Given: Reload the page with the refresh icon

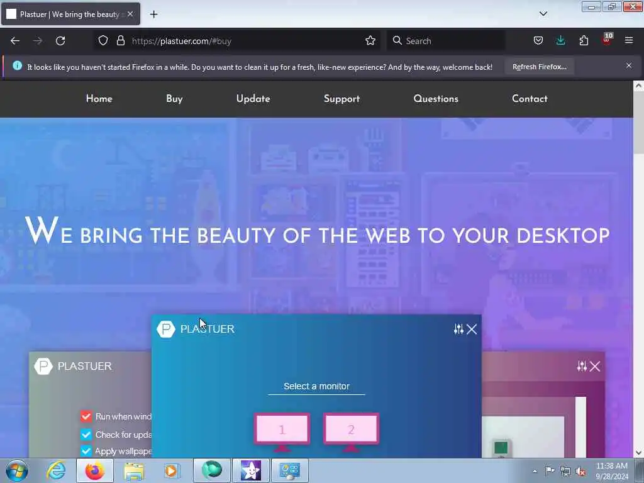Looking at the screenshot, I should coord(60,41).
